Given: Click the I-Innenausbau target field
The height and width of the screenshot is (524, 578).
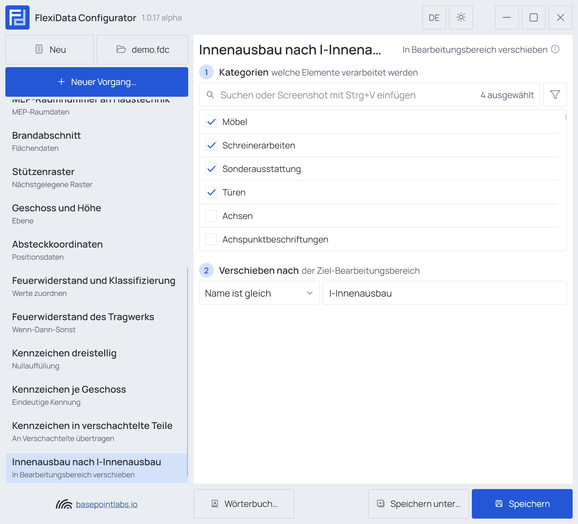Looking at the screenshot, I should [445, 293].
